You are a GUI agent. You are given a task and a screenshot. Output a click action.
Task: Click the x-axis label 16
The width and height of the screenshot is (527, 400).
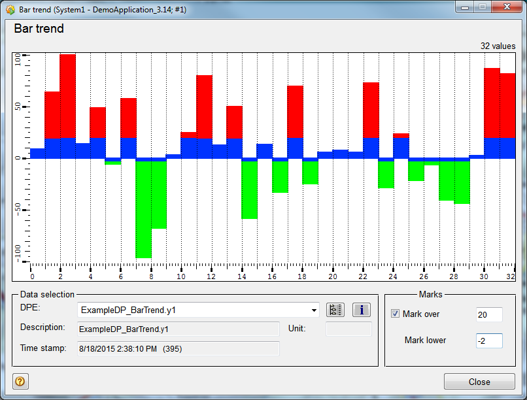coord(272,276)
